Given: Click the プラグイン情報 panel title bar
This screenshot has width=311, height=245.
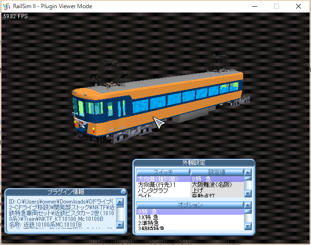Looking at the screenshot, I should [65, 192].
